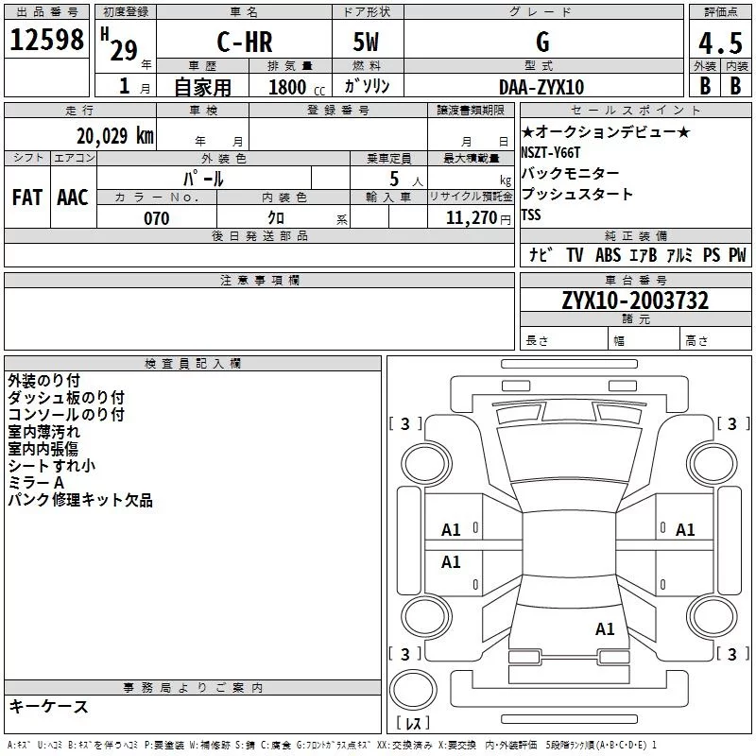The height and width of the screenshot is (756, 756).
Task: Select the 評価点 header
Action: coord(720,12)
